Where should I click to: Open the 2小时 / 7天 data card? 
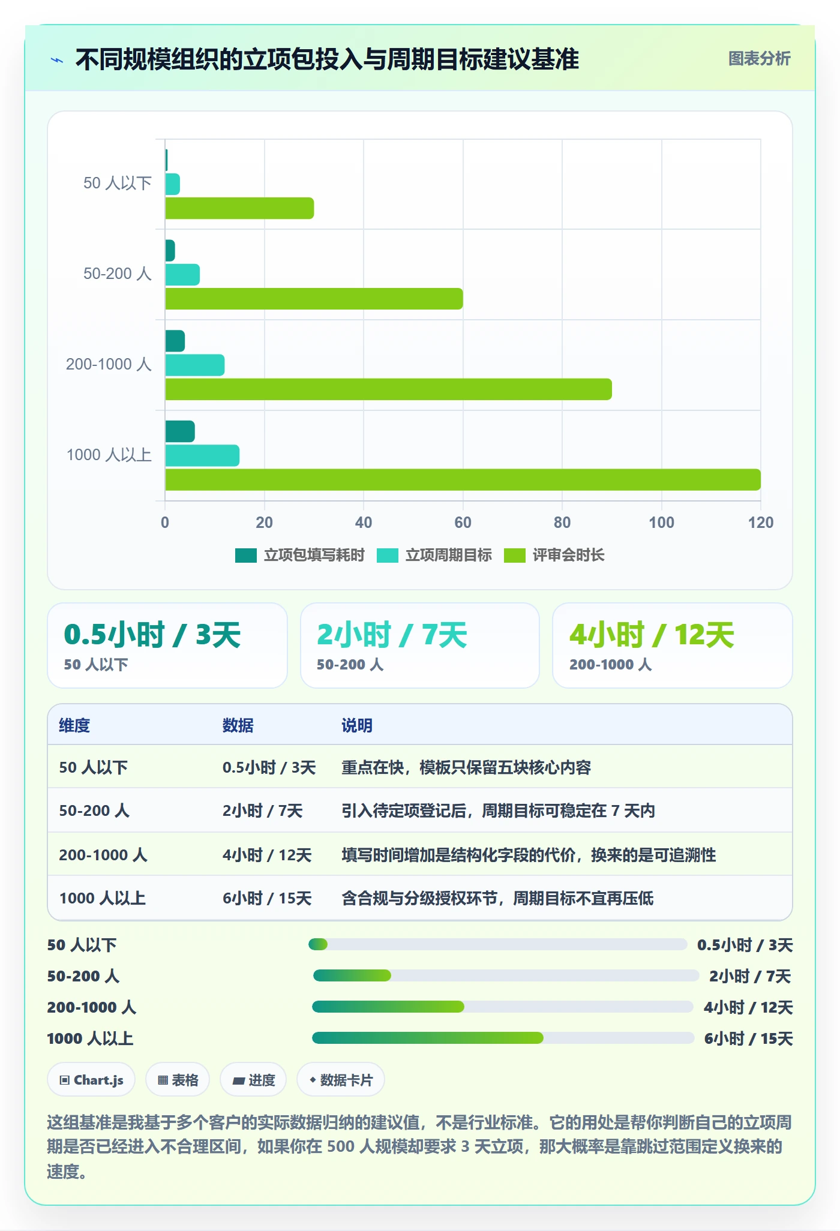pos(420,645)
